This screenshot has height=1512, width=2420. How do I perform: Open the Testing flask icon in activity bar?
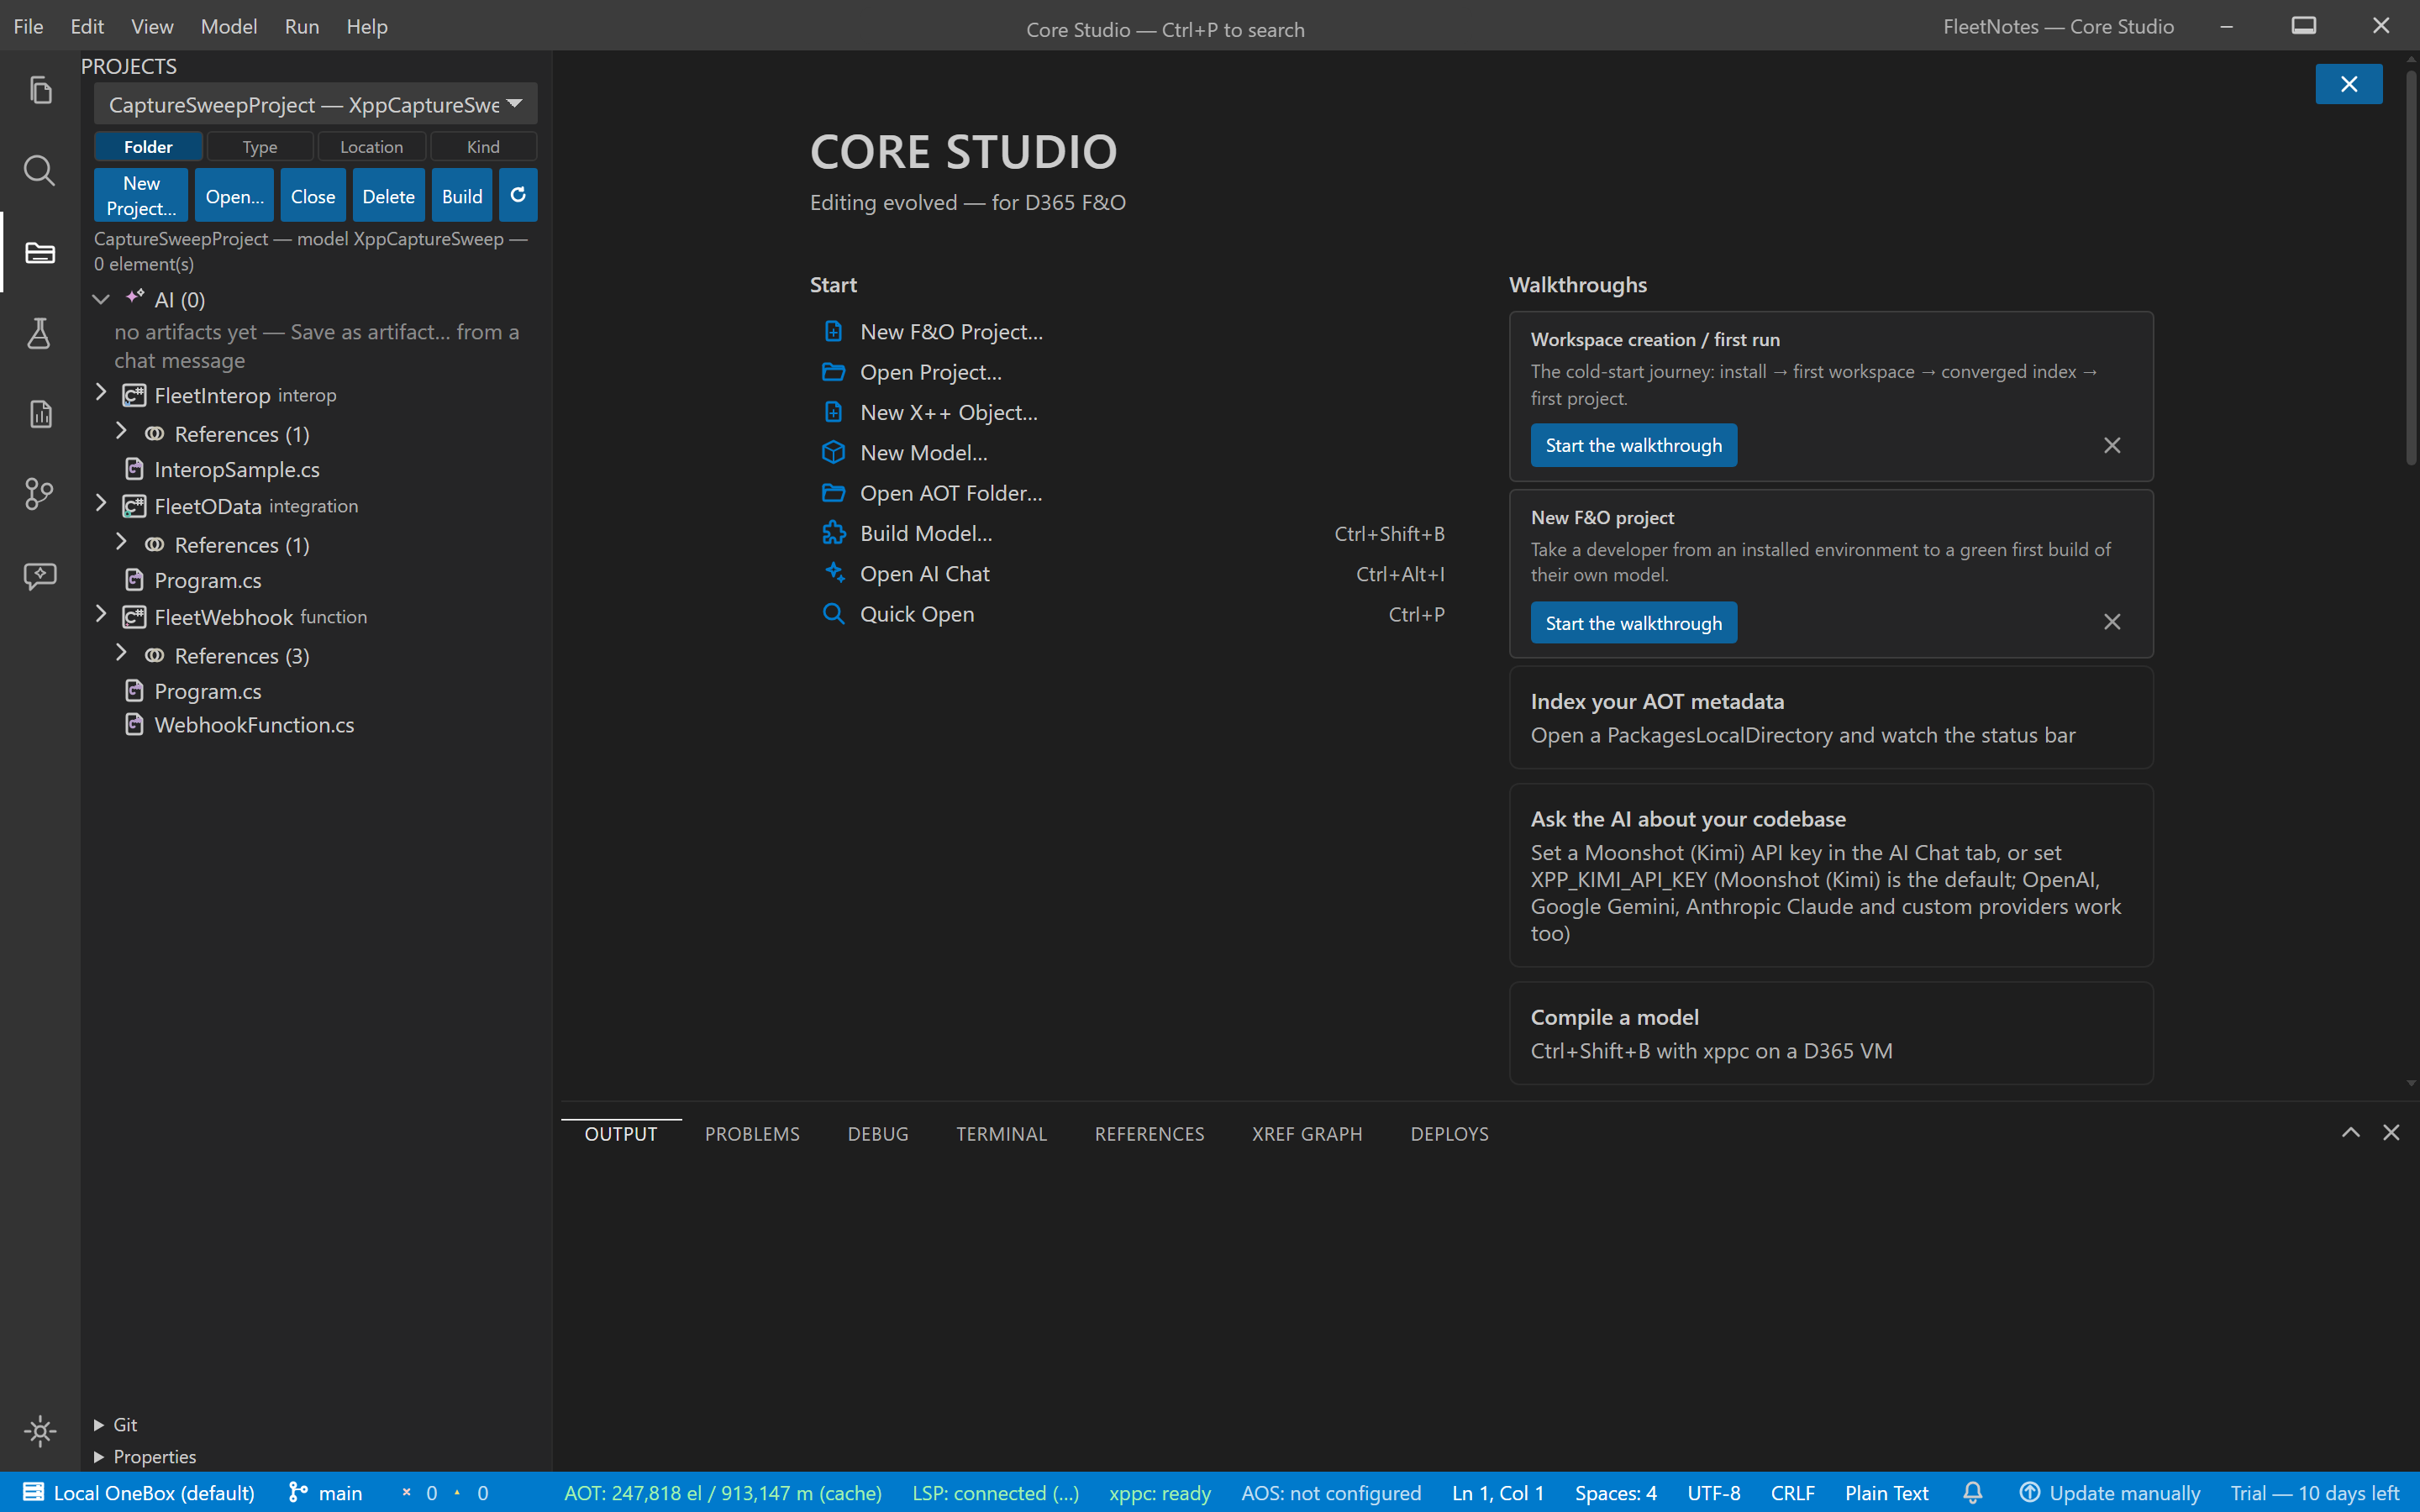click(40, 333)
